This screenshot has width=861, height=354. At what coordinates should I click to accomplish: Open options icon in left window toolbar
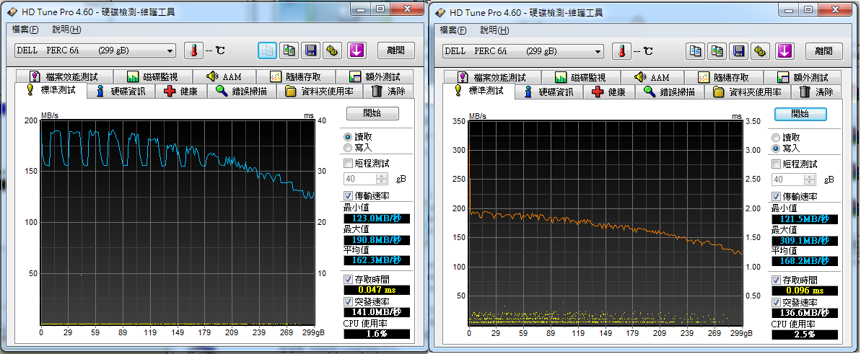tap(332, 51)
